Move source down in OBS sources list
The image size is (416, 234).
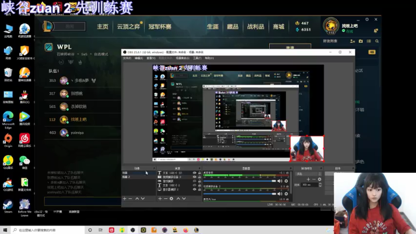pos(184,198)
